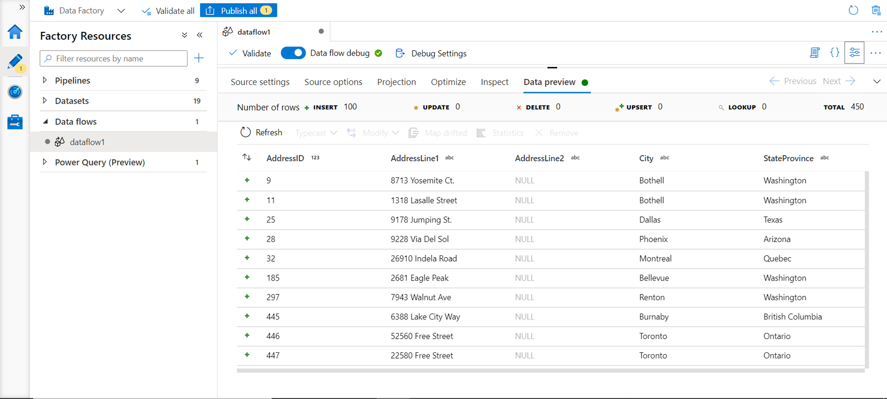Click the insert icon on row 9
Screen dimensions: 887x399
[x=247, y=180]
